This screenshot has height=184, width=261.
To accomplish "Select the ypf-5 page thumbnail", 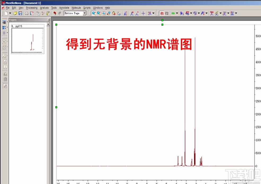I will tap(27, 38).
